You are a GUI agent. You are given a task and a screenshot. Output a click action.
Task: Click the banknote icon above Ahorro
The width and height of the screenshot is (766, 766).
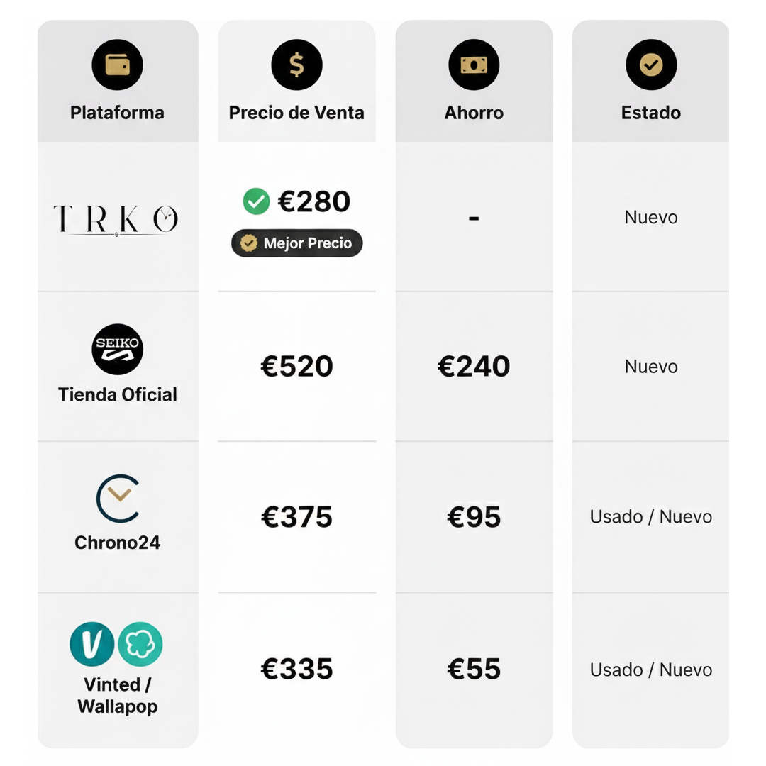(x=474, y=65)
